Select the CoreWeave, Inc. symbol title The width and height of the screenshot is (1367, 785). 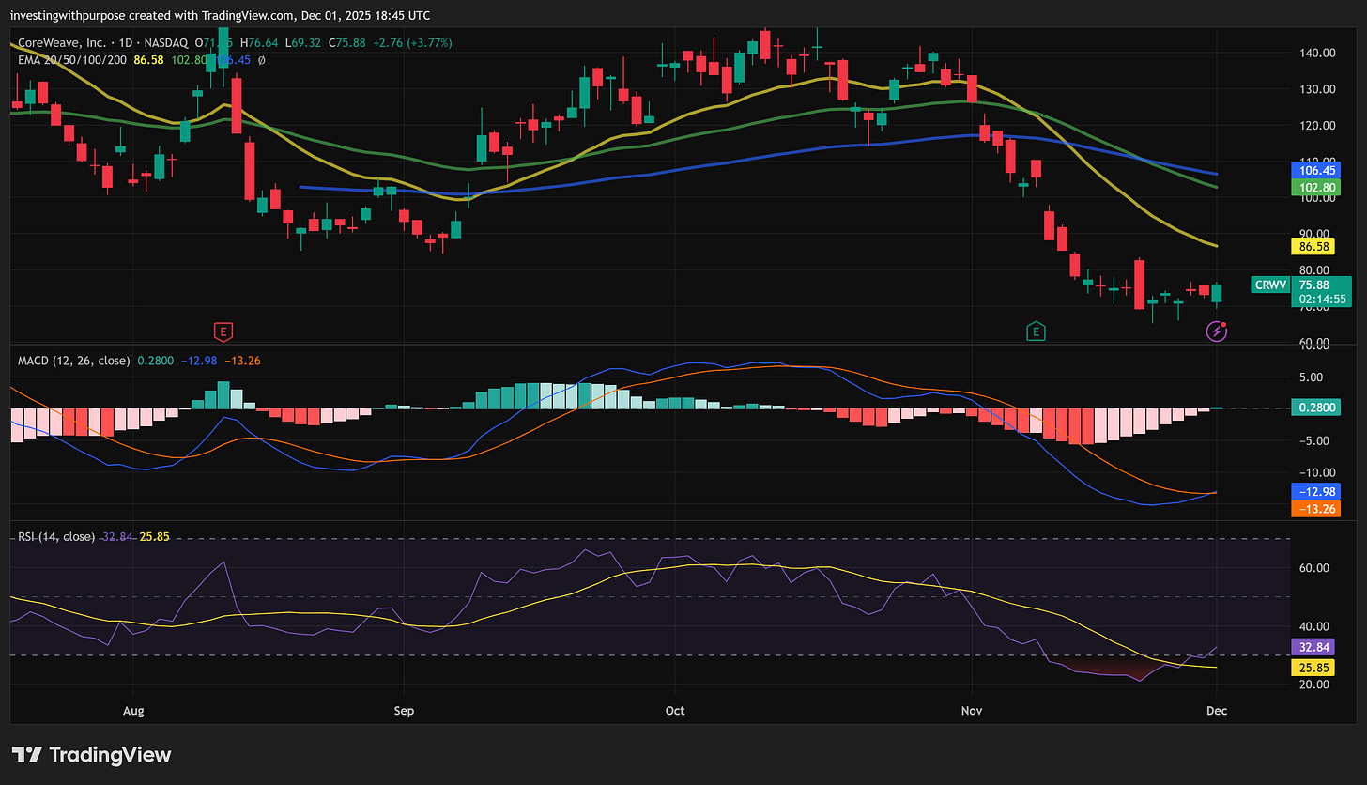62,42
